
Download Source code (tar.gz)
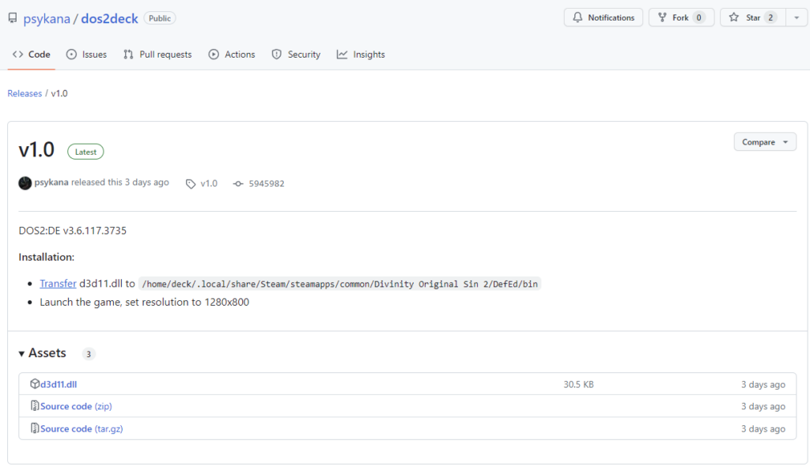(x=81, y=428)
